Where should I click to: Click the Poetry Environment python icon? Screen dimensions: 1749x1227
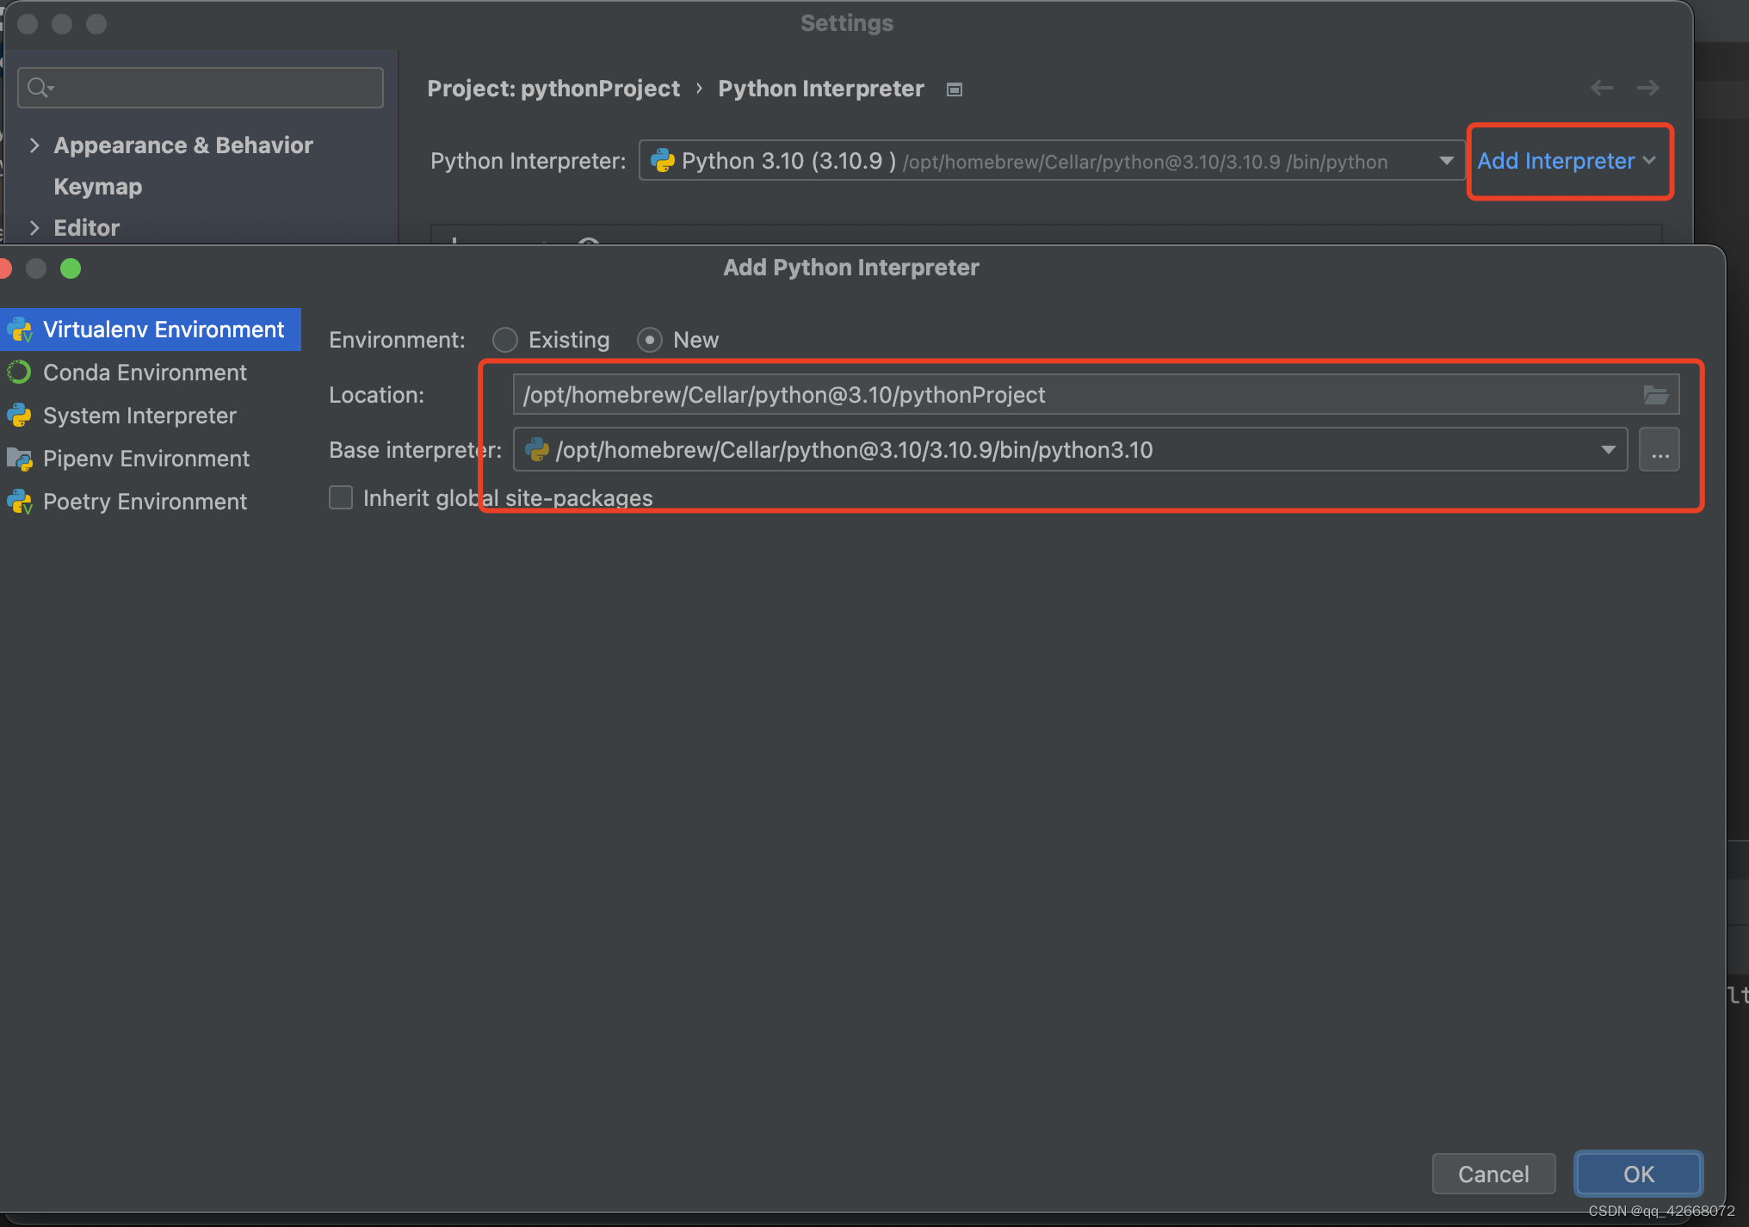[19, 502]
